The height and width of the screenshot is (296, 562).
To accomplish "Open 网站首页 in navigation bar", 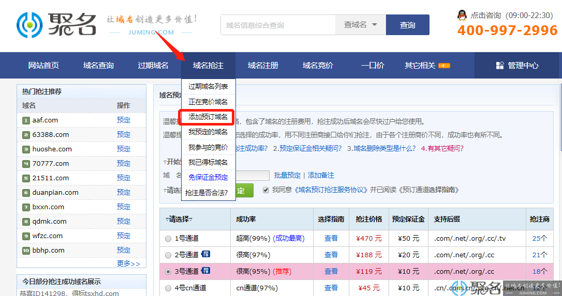I will [43, 66].
